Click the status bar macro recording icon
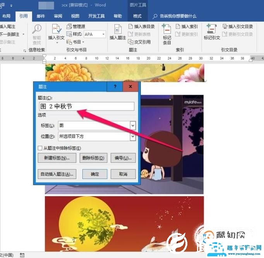 tap(22, 255)
